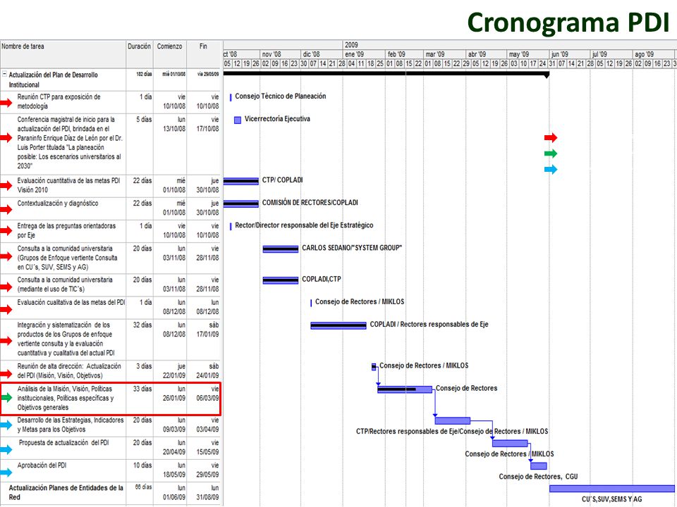Click the green legend arrow in the chart
Viewport: 677px width, 507px height.
pyautogui.click(x=551, y=154)
